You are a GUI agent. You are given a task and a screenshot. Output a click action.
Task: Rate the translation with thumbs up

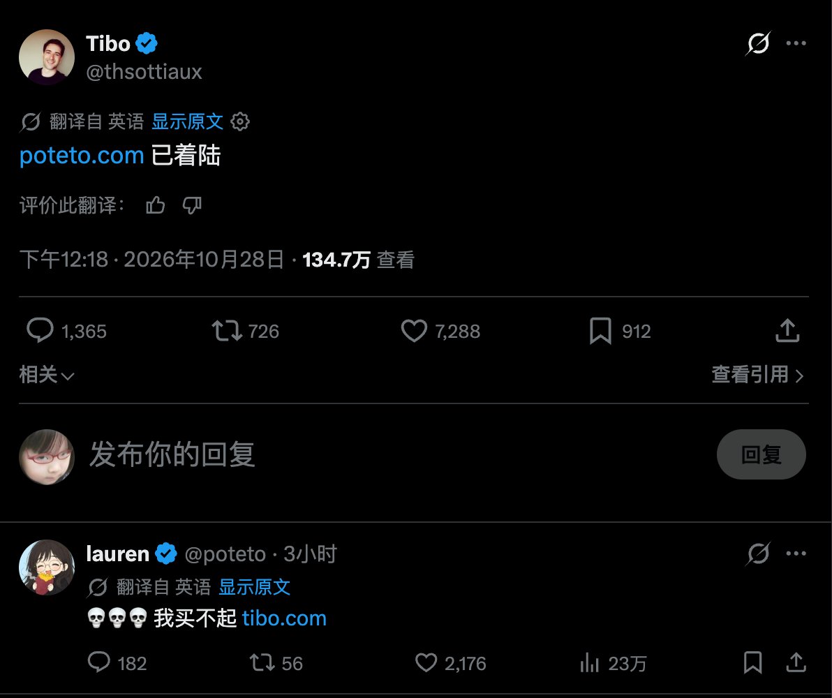coord(156,205)
